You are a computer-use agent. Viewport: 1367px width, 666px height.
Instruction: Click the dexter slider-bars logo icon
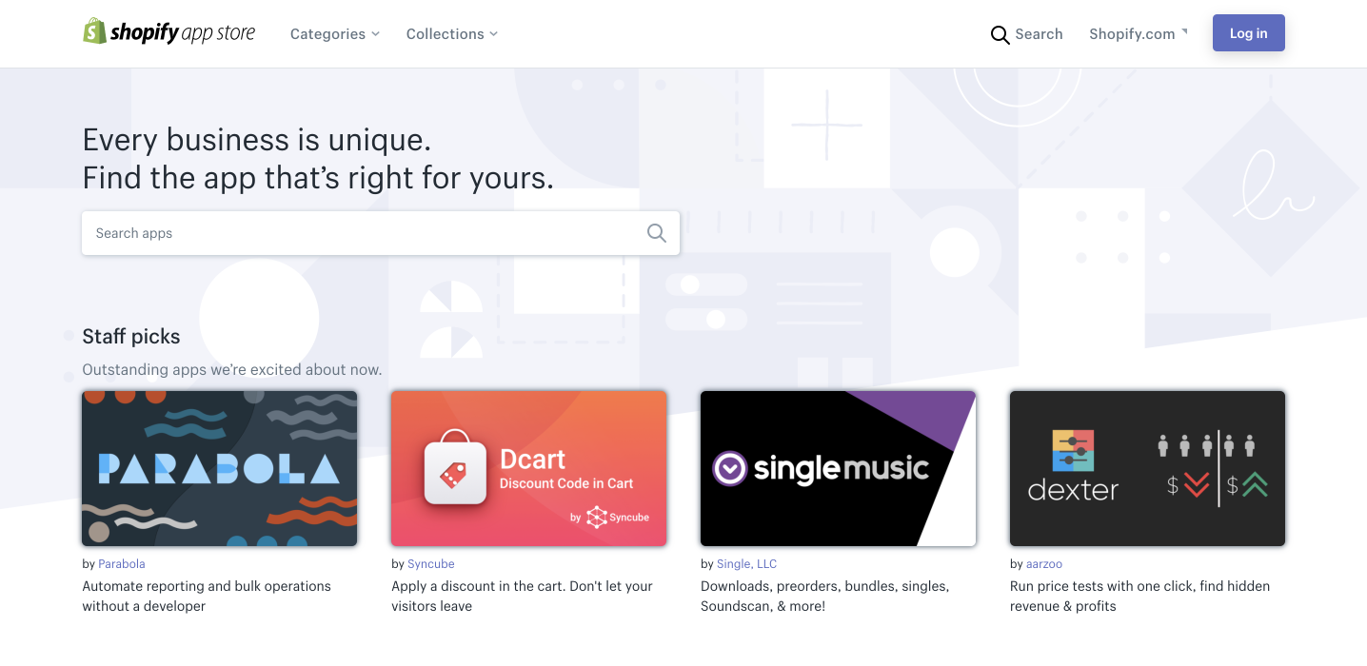coord(1073,451)
